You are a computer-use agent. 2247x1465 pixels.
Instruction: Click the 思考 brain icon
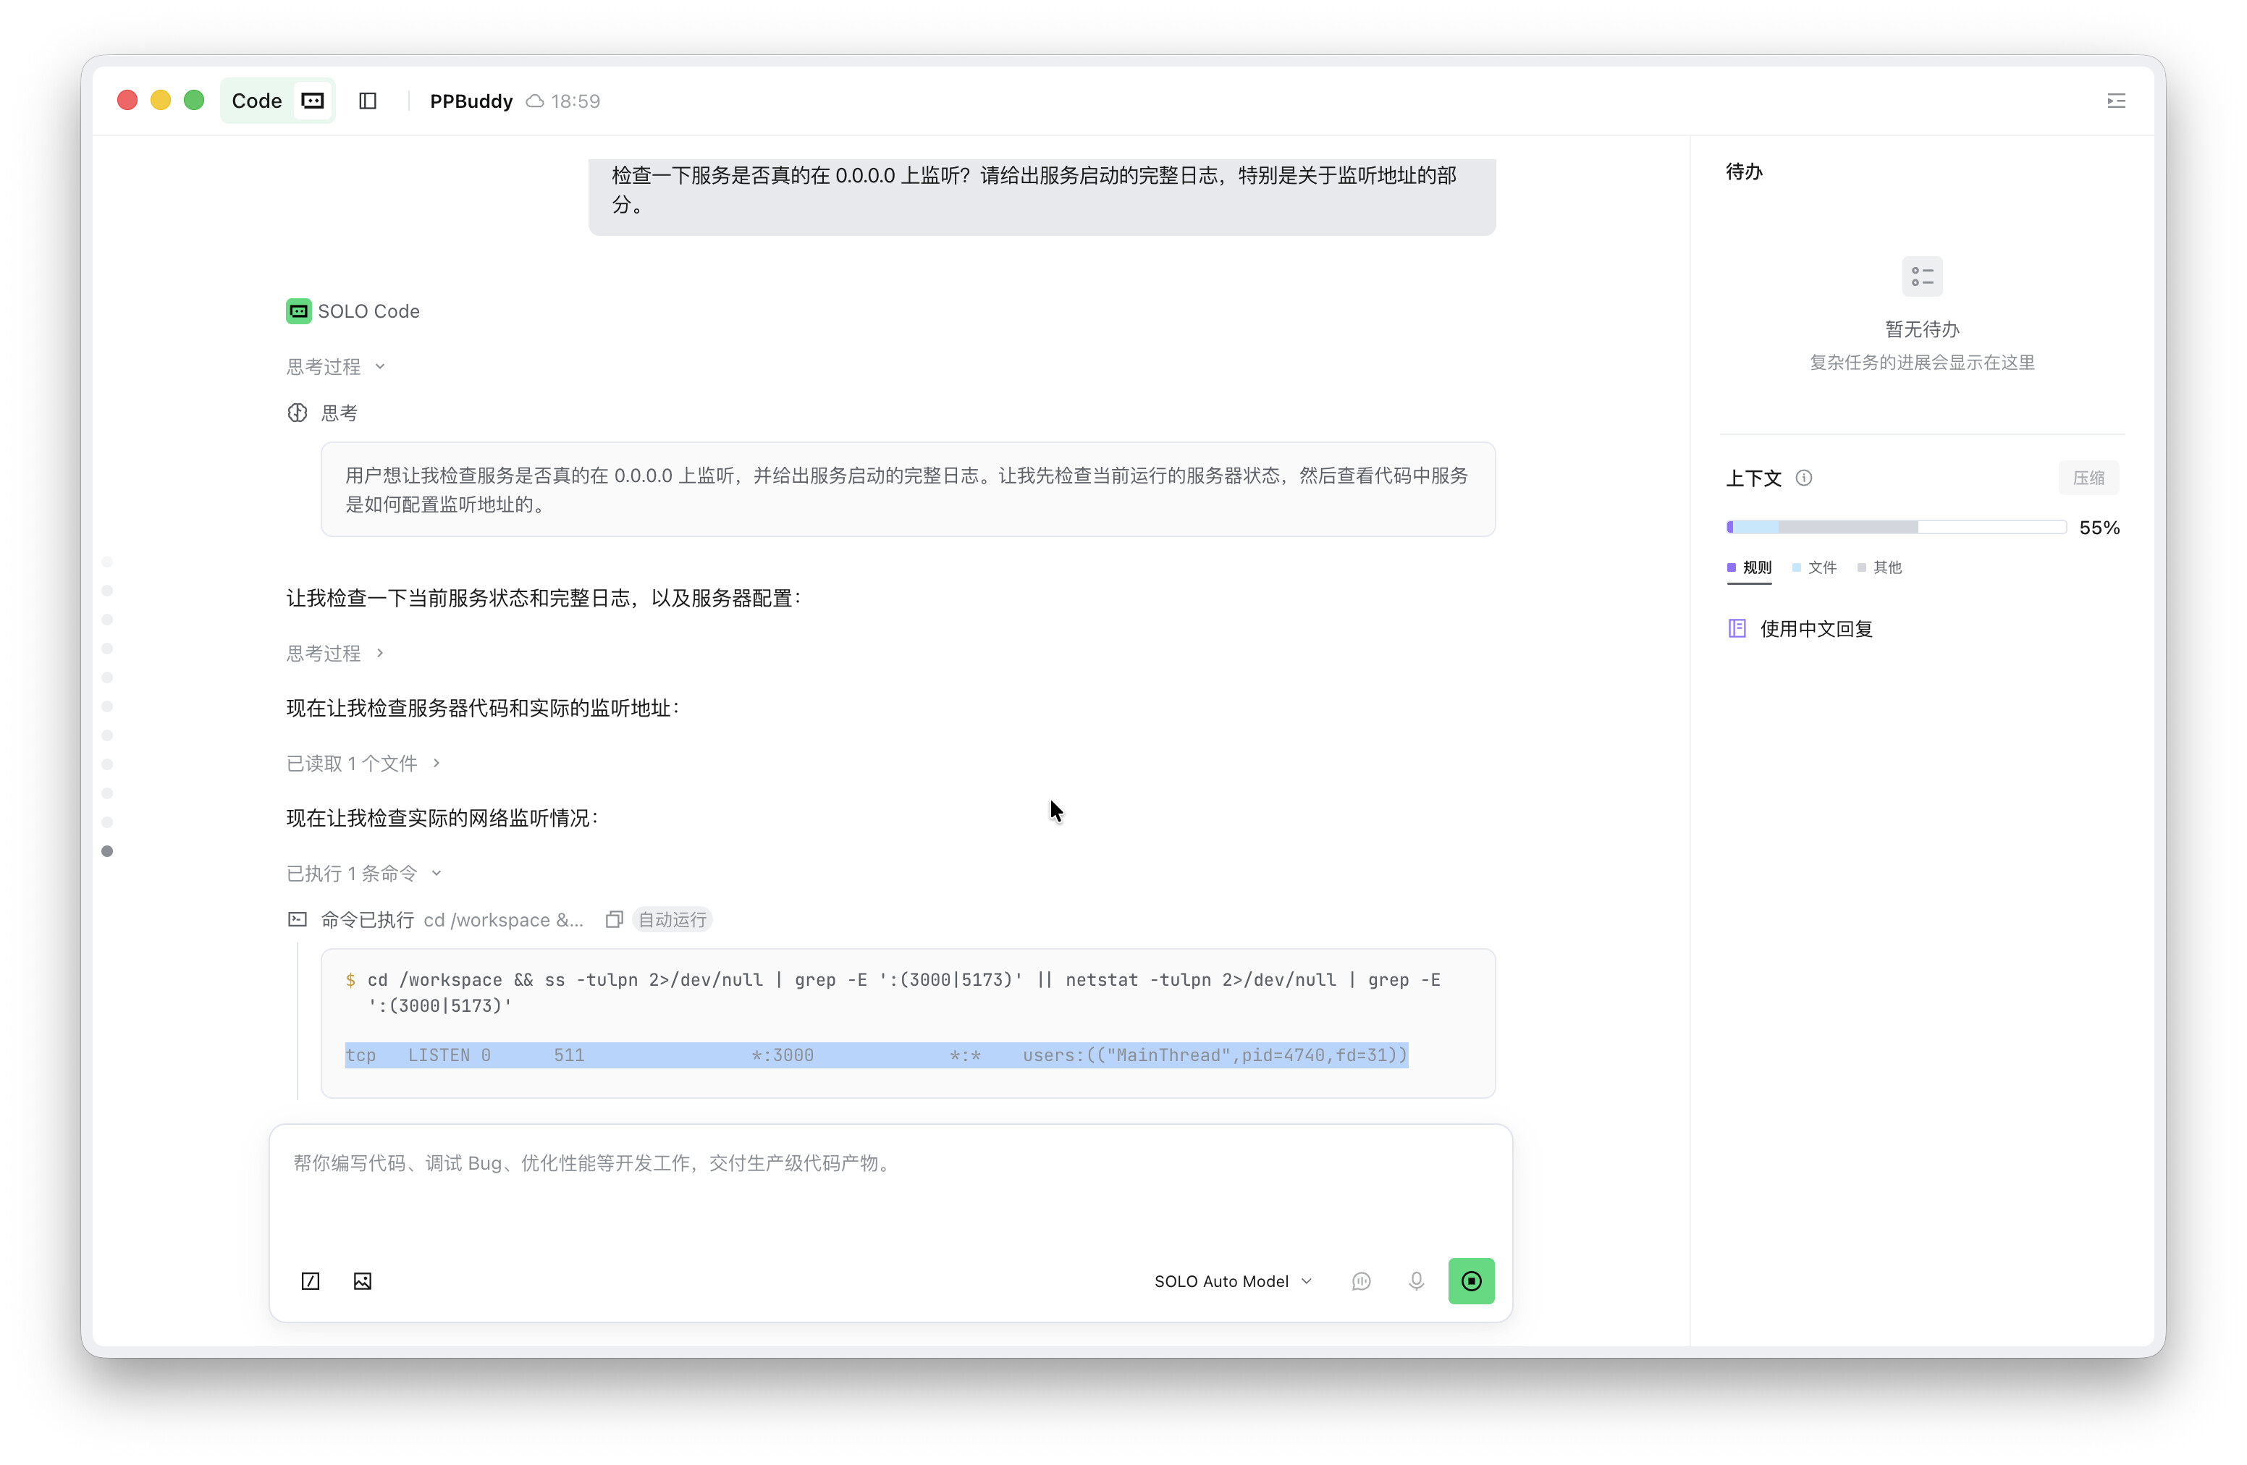[298, 413]
